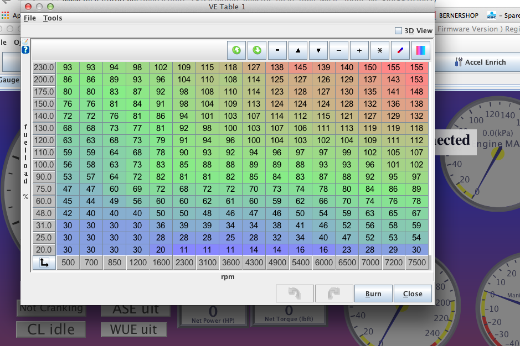The height and width of the screenshot is (346, 520).
Task: Select the 230.0 fuel load row header
Action: (44, 67)
